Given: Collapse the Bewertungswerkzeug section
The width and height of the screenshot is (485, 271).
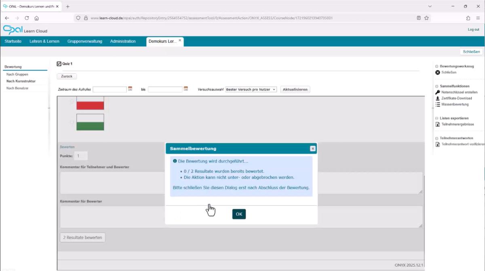Looking at the screenshot, I should (x=436, y=66).
